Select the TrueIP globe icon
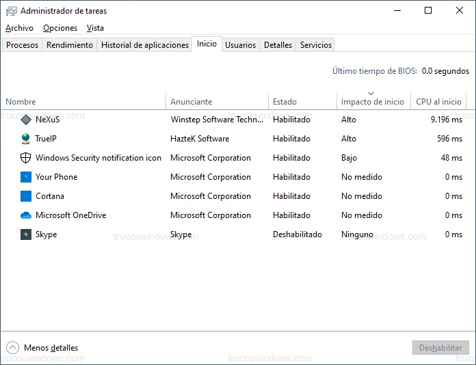476x365 pixels. click(x=26, y=139)
